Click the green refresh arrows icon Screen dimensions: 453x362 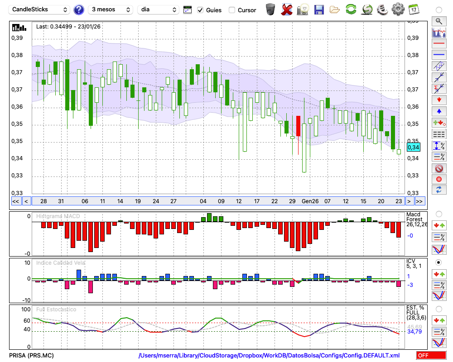[x=351, y=10]
